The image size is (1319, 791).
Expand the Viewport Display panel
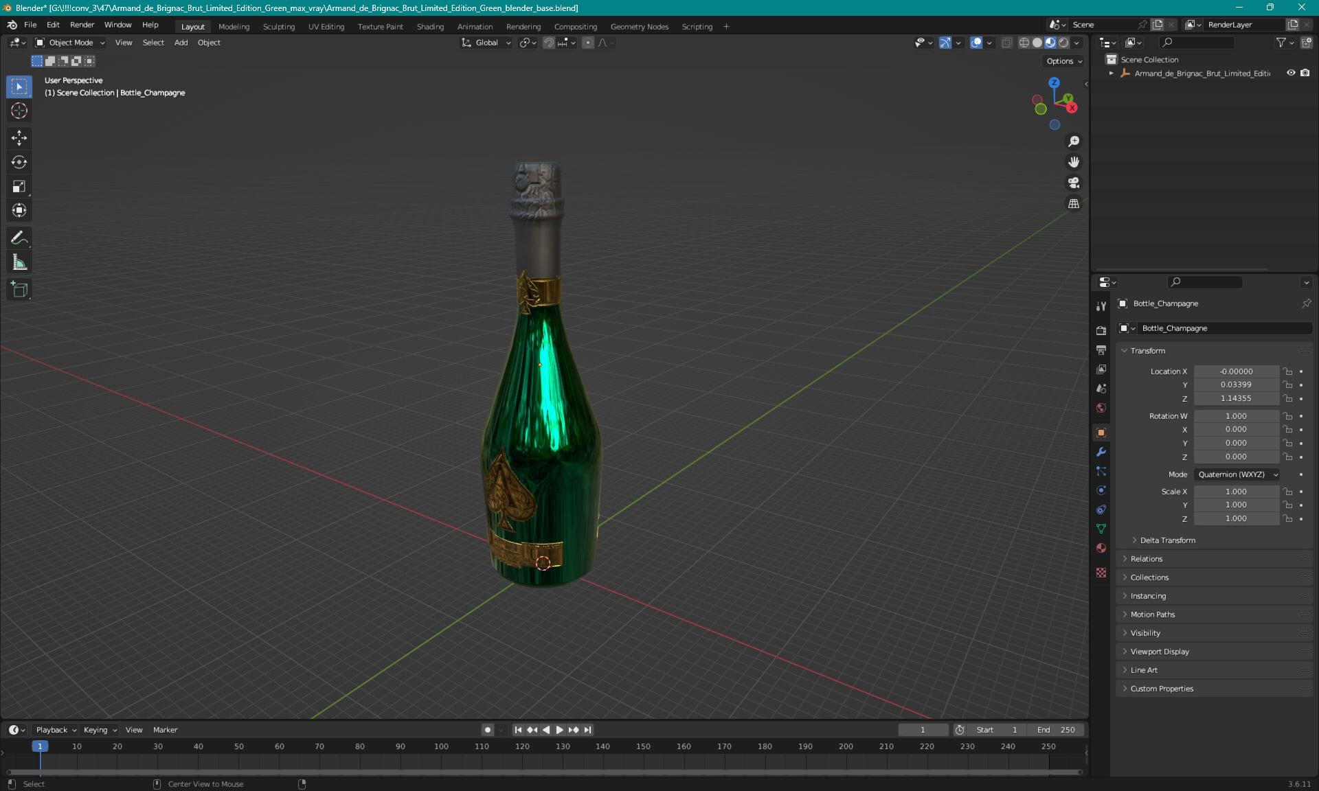[1159, 652]
